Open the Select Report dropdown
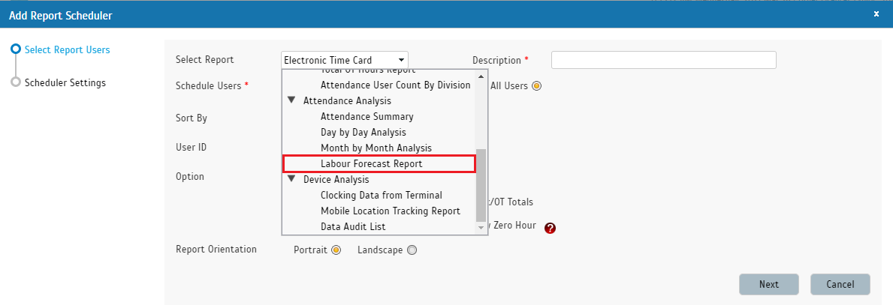 (345, 60)
